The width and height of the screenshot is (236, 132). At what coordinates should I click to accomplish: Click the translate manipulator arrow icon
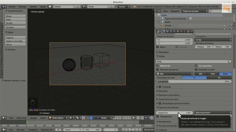pyautogui.click(x=91, y=118)
